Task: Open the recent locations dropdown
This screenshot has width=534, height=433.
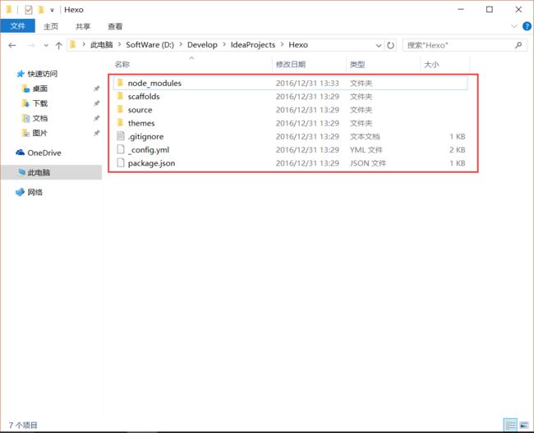Action: click(46, 45)
